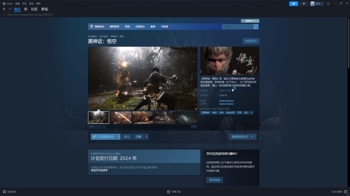Go back with the left arrow icon

[4, 9]
